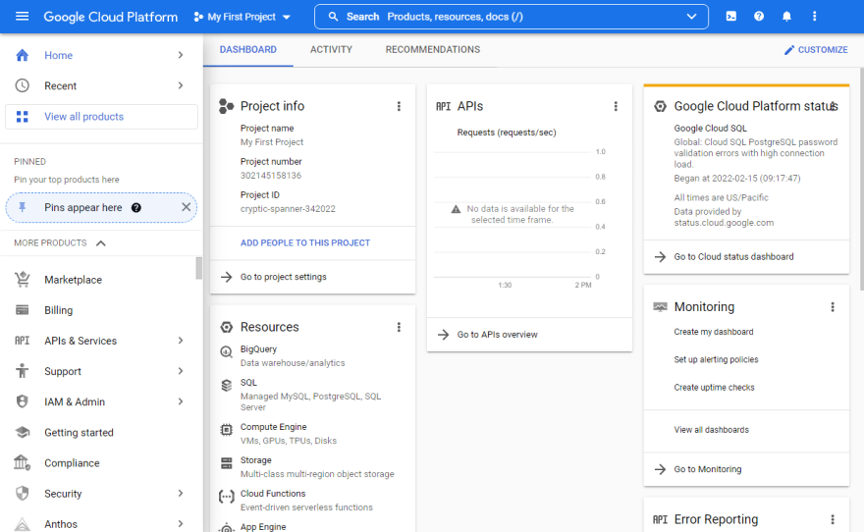Viewport: 864px width, 532px height.
Task: Click the main page vertical scrollbar
Action: point(861,179)
